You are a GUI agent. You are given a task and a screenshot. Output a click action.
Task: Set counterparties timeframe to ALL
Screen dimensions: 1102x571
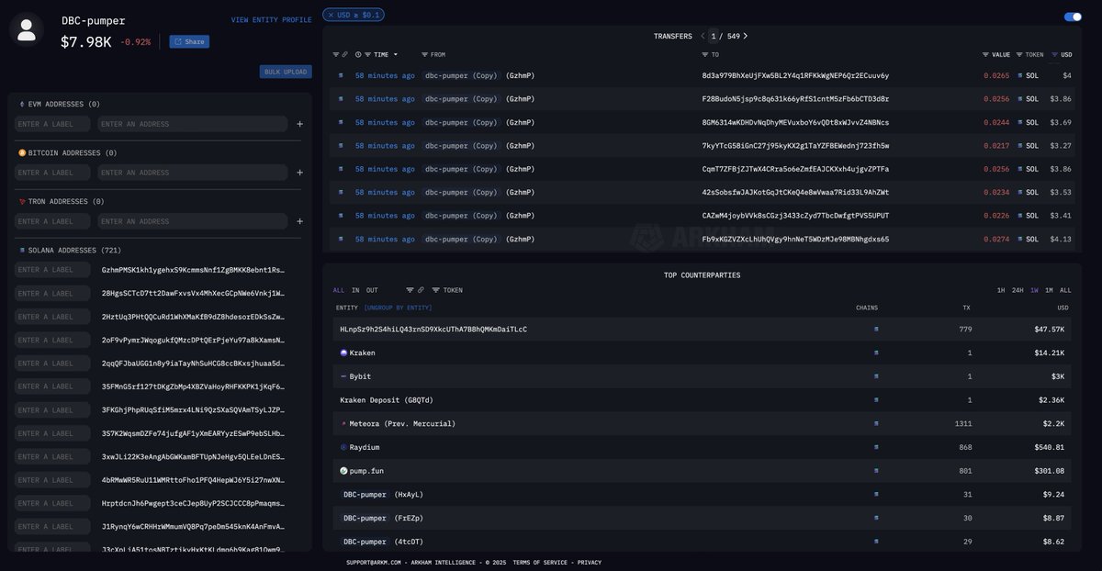(1065, 290)
